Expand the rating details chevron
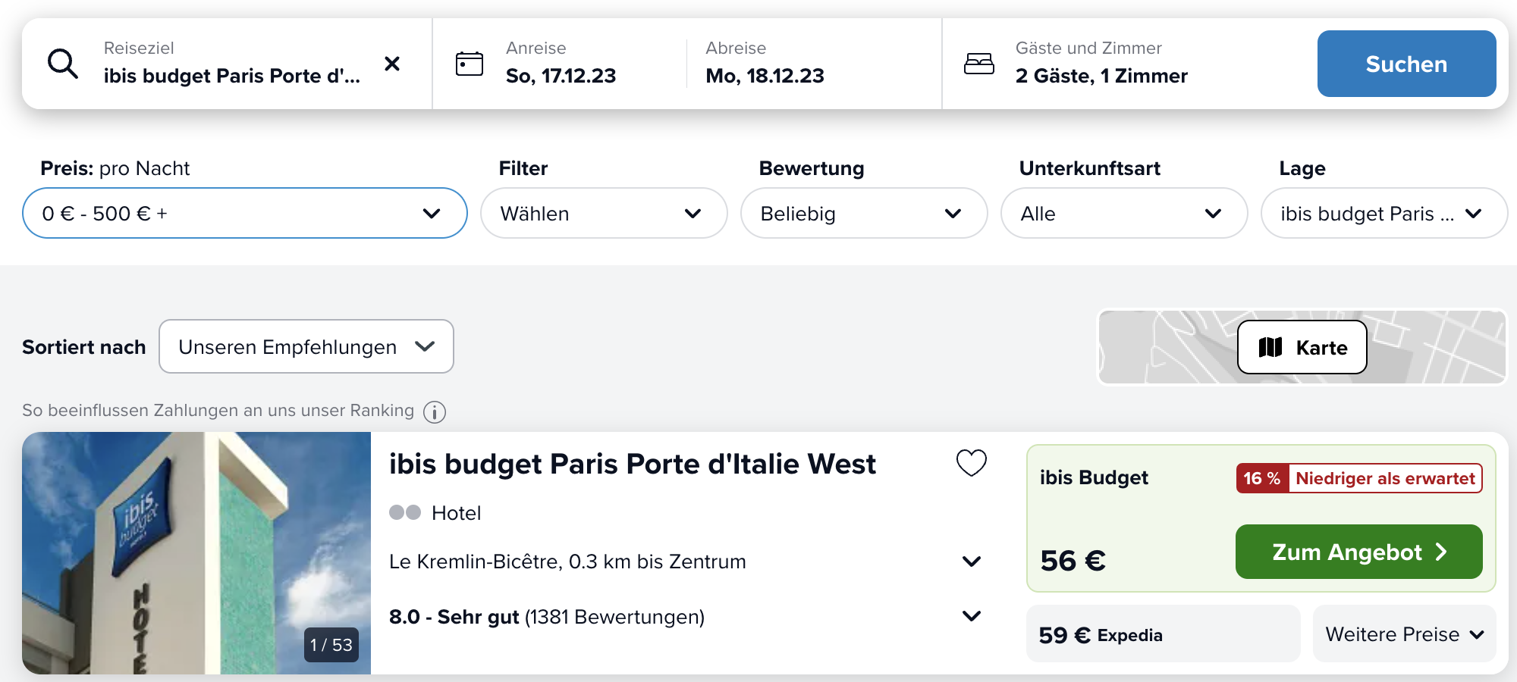Viewport: 1517px width, 682px height. 971,616
